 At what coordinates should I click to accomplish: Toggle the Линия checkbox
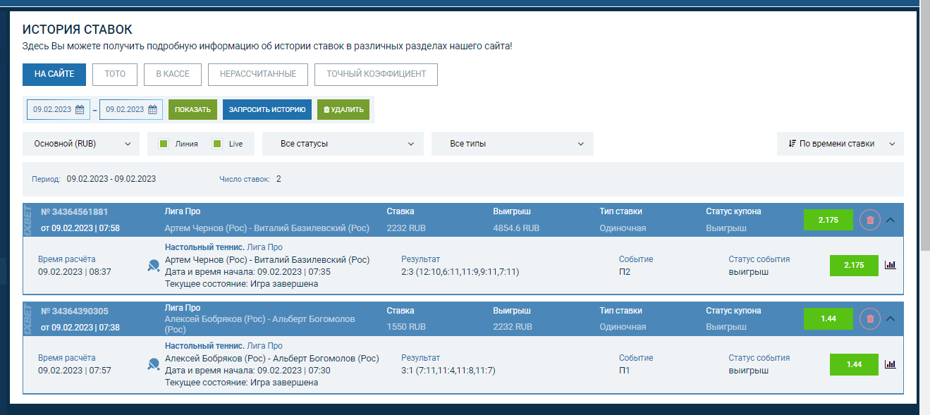(164, 144)
